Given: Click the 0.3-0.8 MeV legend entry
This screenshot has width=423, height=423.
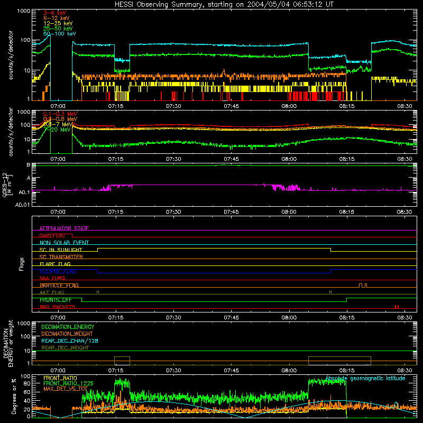Looking at the screenshot, I should tap(60, 119).
